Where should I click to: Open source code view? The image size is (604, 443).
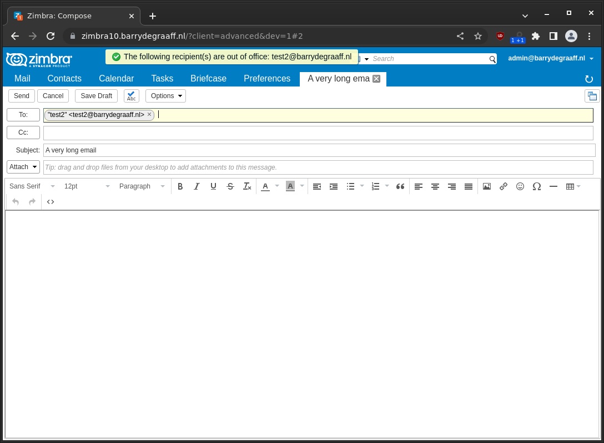click(x=51, y=202)
